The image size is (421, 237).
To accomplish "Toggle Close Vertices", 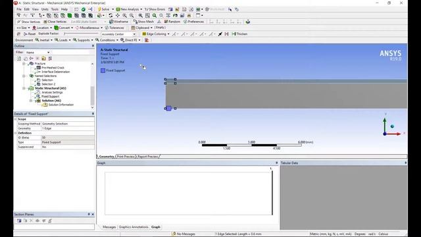I will [x=55, y=22].
